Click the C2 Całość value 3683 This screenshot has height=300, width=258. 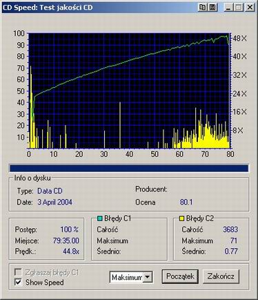(x=230, y=229)
